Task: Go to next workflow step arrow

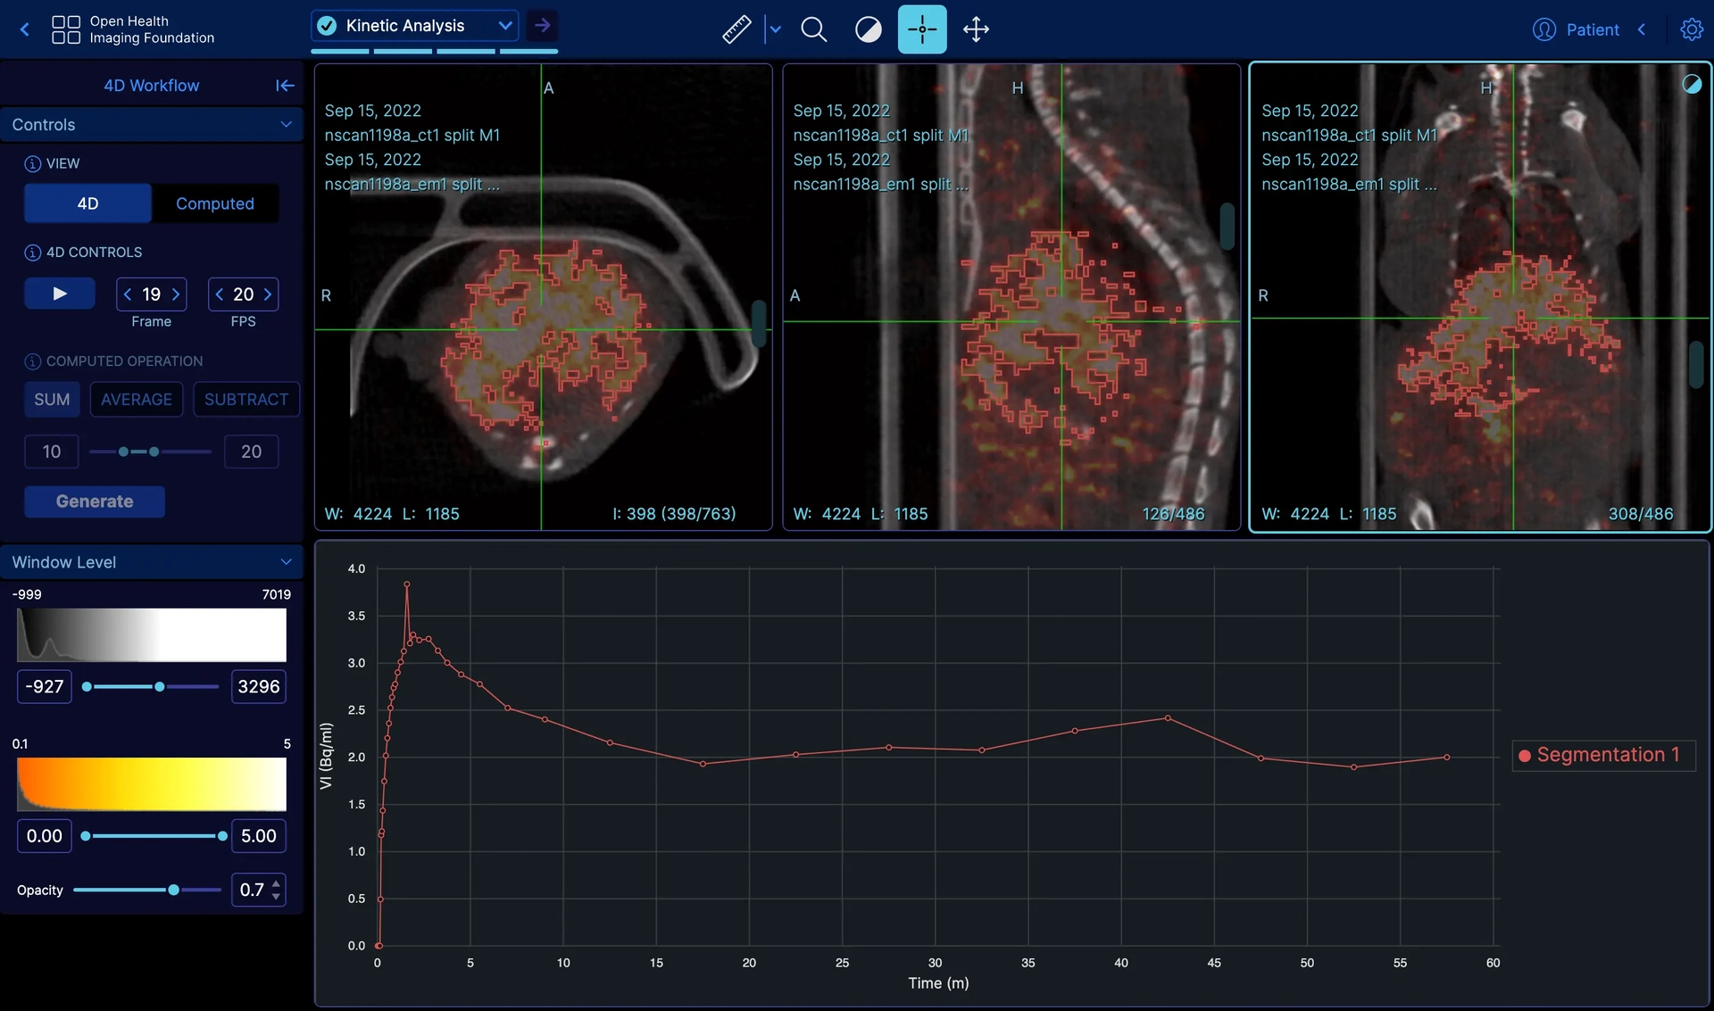Action: pos(542,26)
